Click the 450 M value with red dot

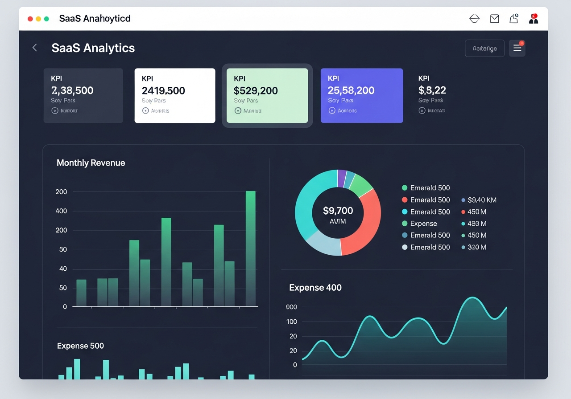477,212
